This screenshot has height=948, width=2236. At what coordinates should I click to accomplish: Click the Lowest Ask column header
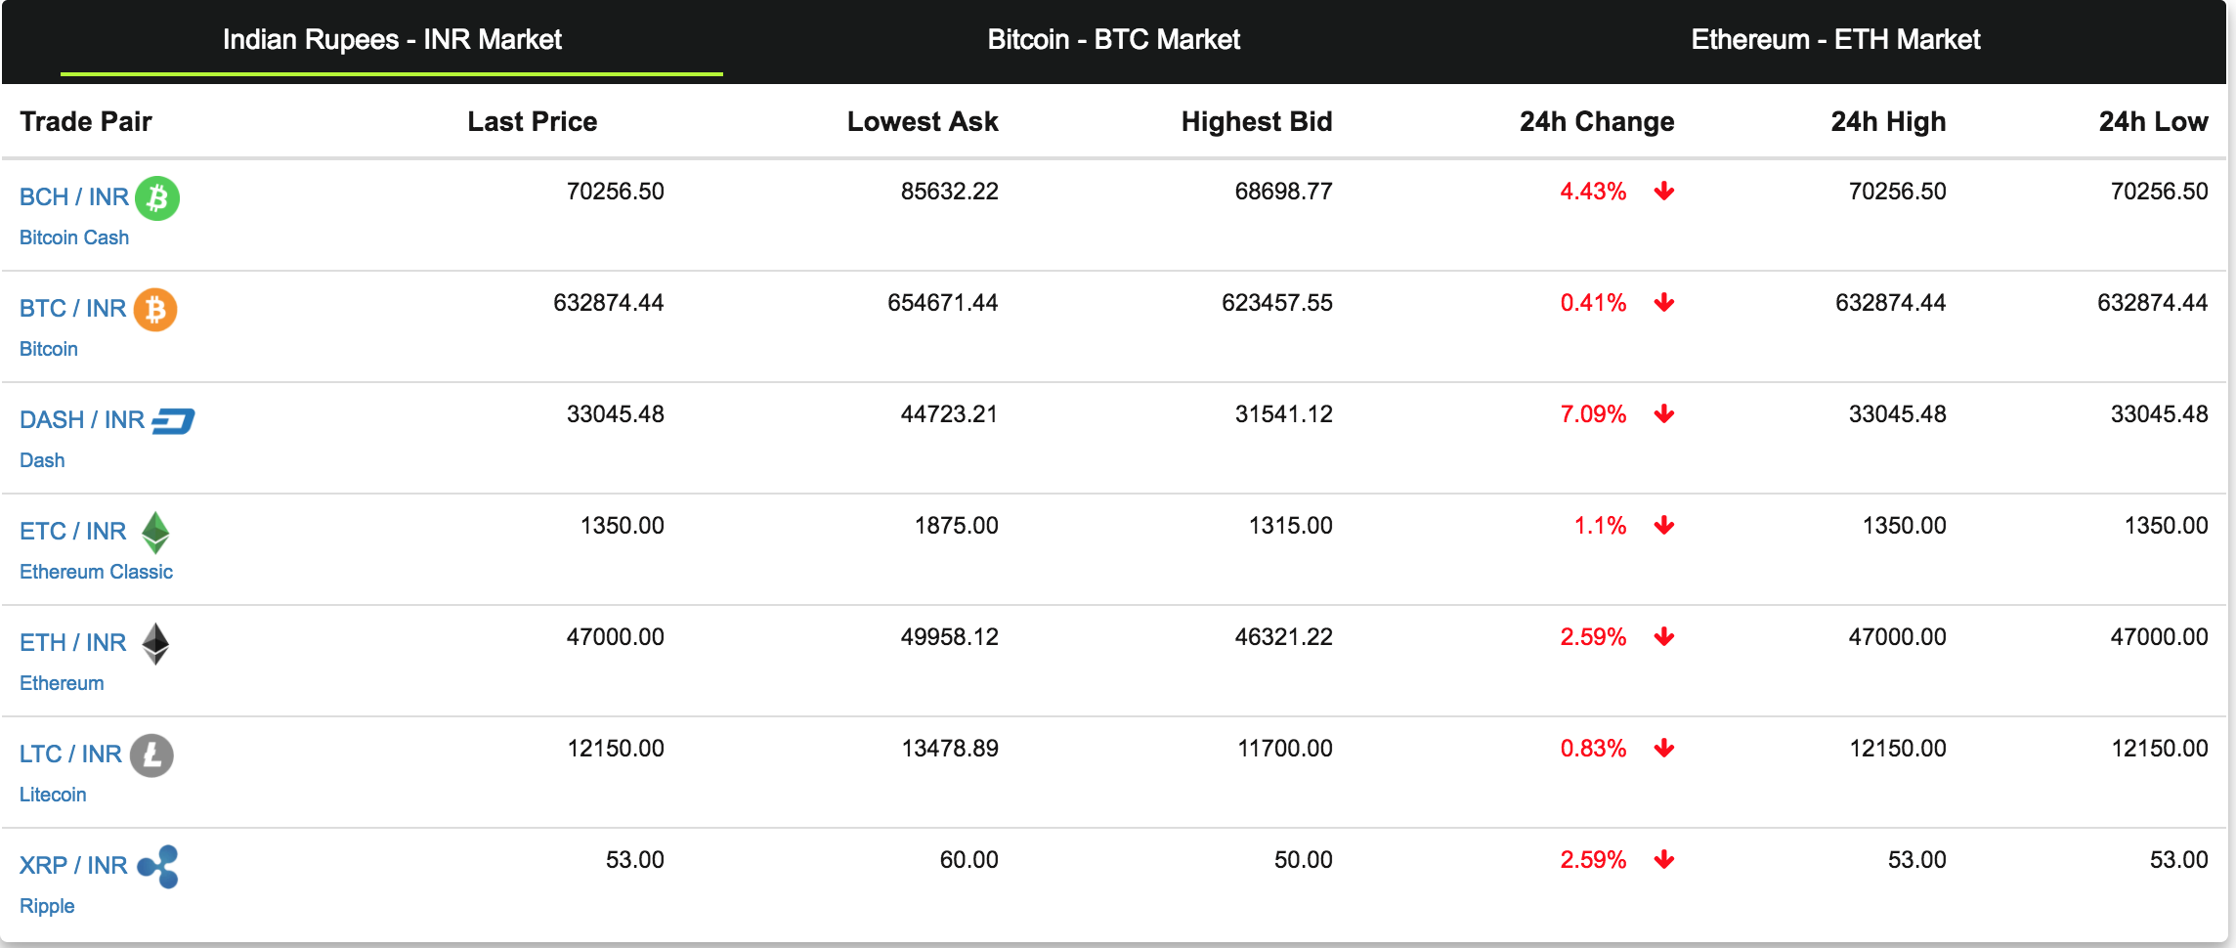pos(922,122)
